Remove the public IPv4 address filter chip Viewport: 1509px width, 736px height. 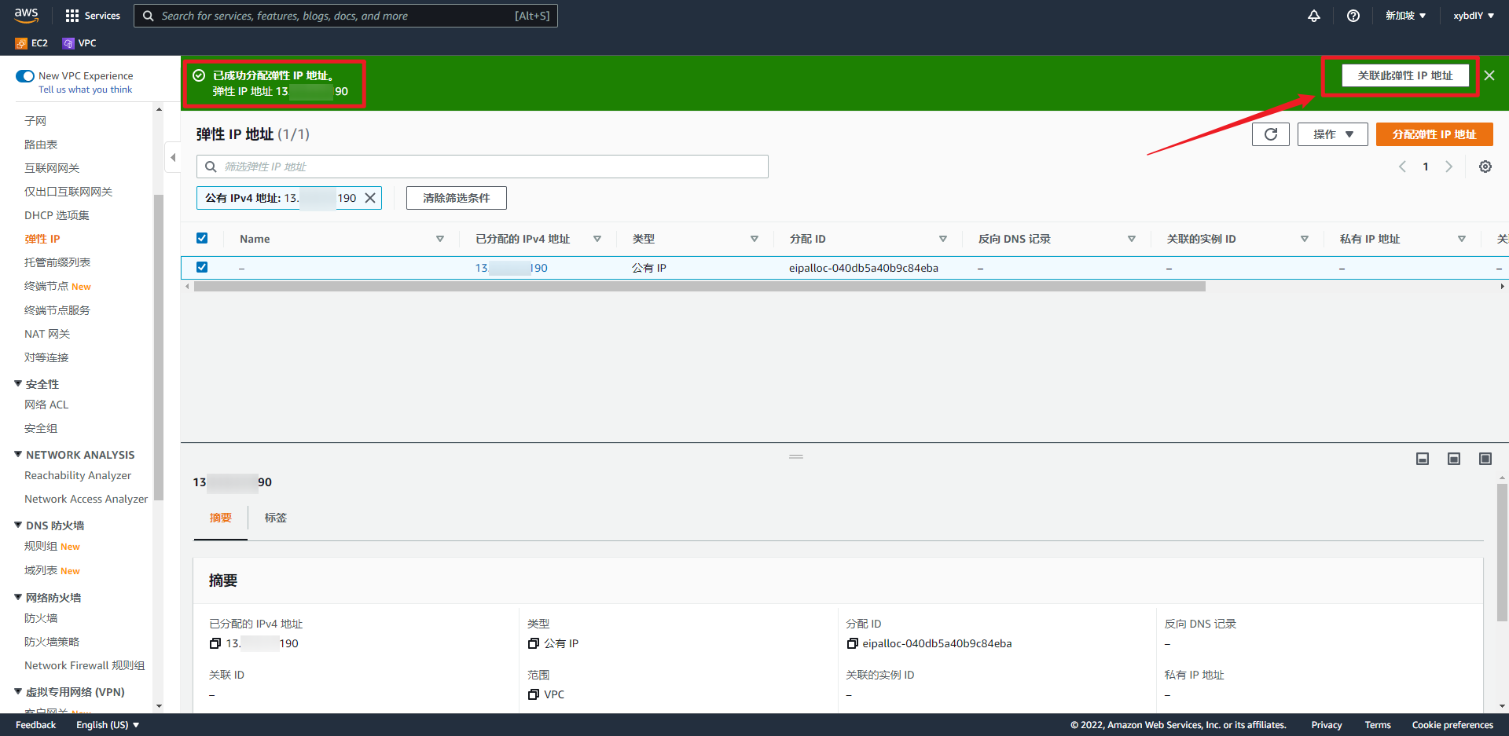pos(370,198)
